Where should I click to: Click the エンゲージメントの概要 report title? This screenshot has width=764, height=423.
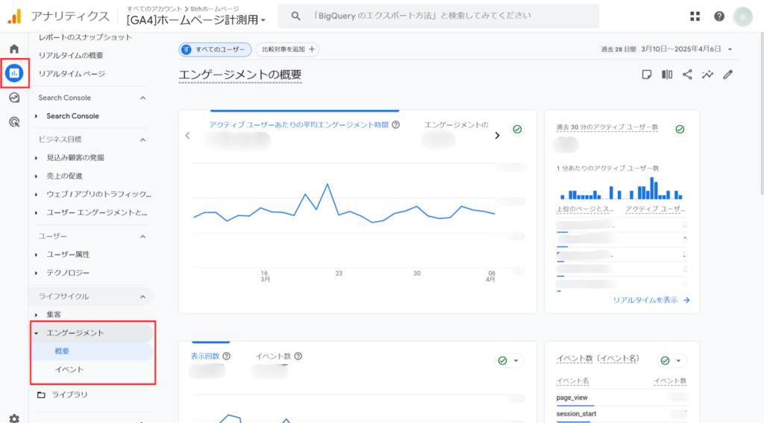[240, 75]
